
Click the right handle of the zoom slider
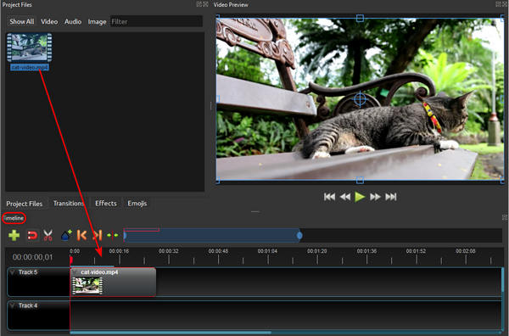tap(299, 235)
